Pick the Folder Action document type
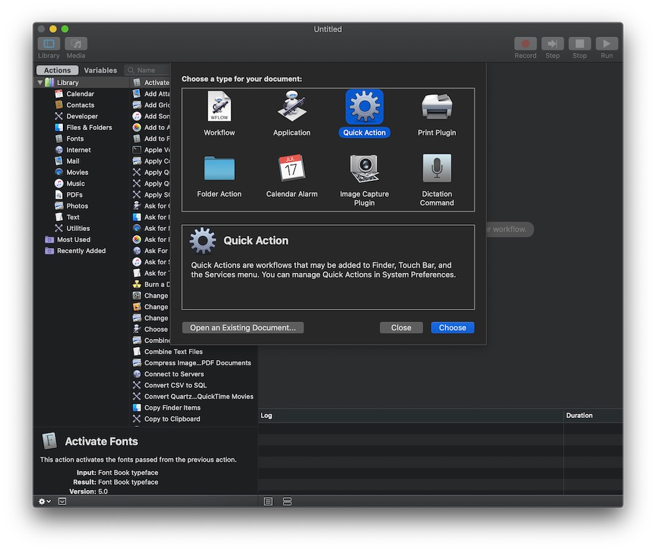This screenshot has width=656, height=551. pos(219,169)
